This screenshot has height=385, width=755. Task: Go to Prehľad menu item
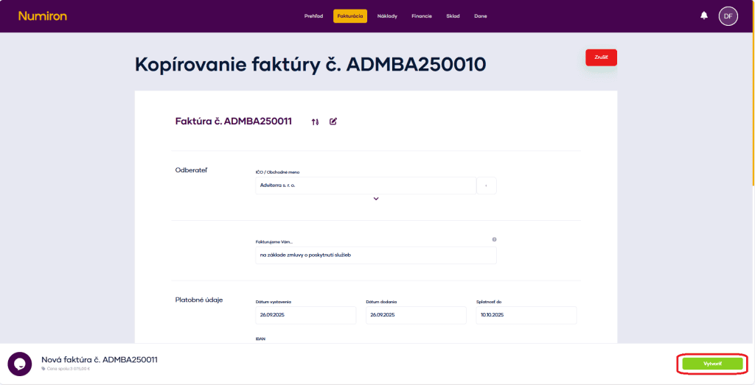pyautogui.click(x=313, y=16)
